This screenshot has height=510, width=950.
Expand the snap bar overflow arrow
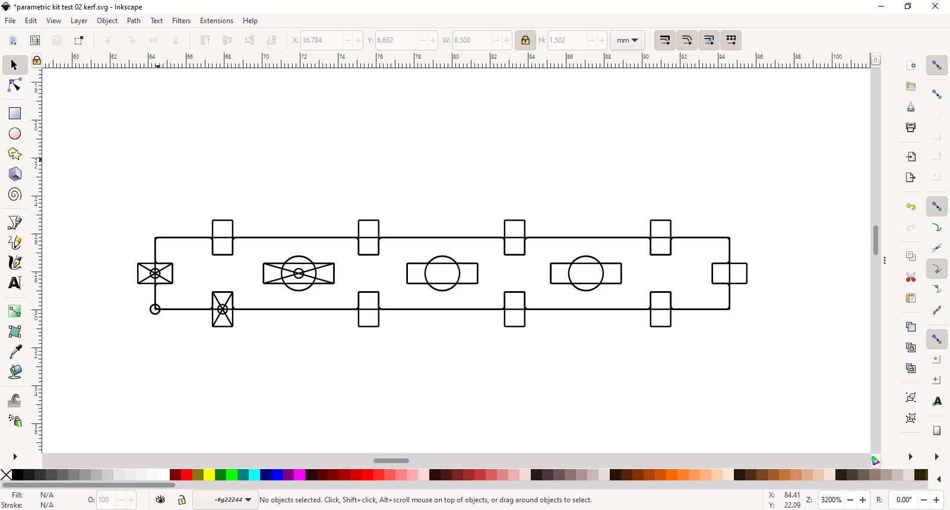click(937, 457)
